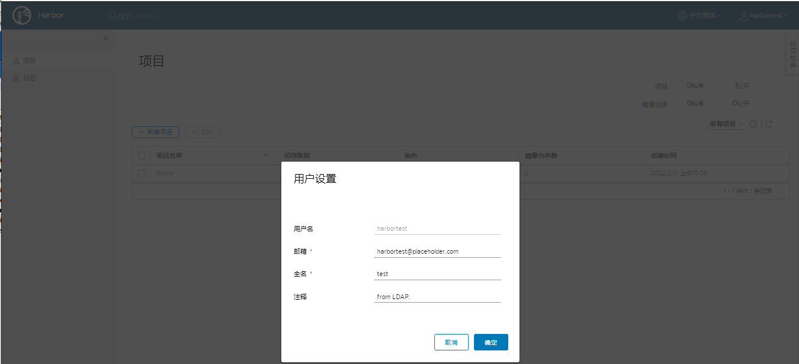Click the 全名 field containing test
The height and width of the screenshot is (364, 799).
pyautogui.click(x=437, y=274)
